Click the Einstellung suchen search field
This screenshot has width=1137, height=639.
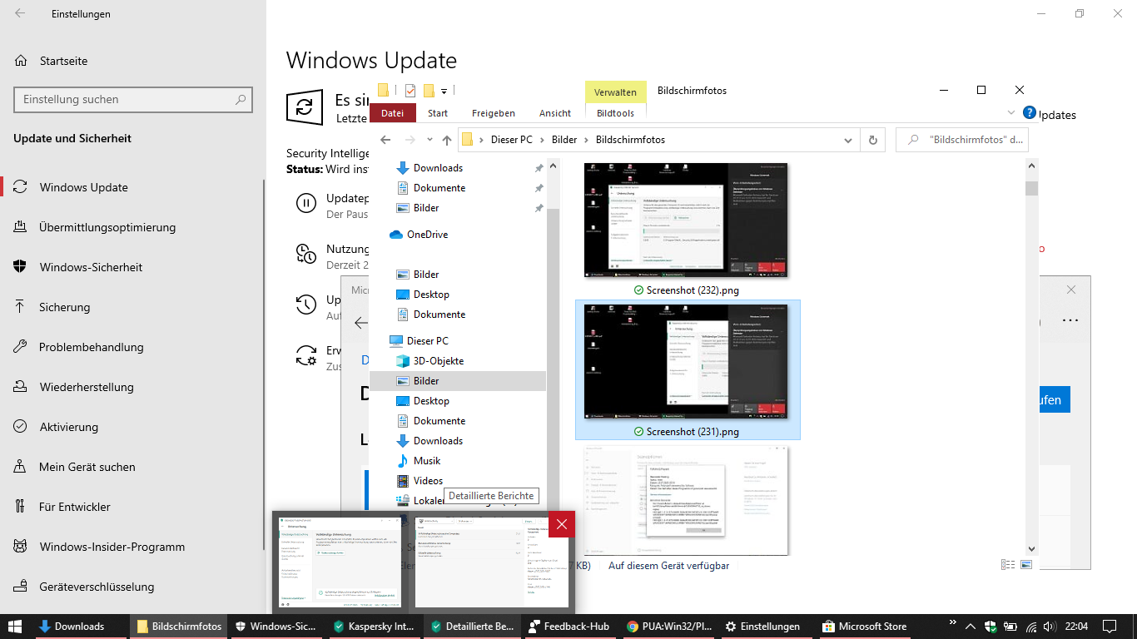pos(132,99)
